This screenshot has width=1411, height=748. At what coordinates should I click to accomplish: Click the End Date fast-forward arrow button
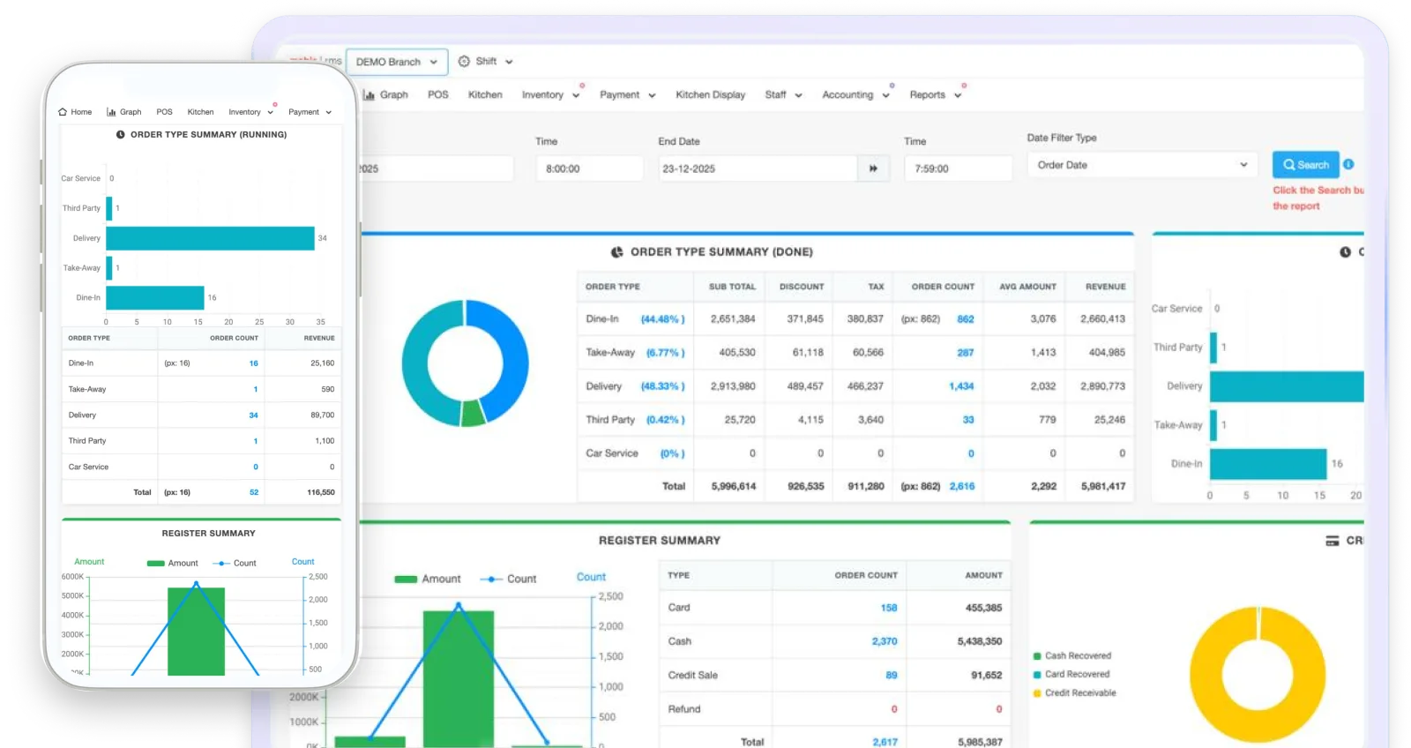(x=873, y=168)
